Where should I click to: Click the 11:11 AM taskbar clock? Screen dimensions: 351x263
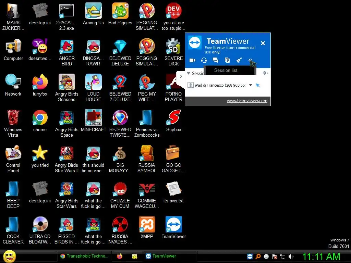pyautogui.click(x=321, y=256)
